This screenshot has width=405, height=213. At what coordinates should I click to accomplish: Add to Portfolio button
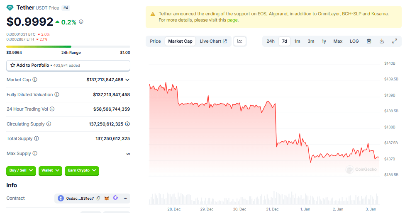tap(68, 65)
